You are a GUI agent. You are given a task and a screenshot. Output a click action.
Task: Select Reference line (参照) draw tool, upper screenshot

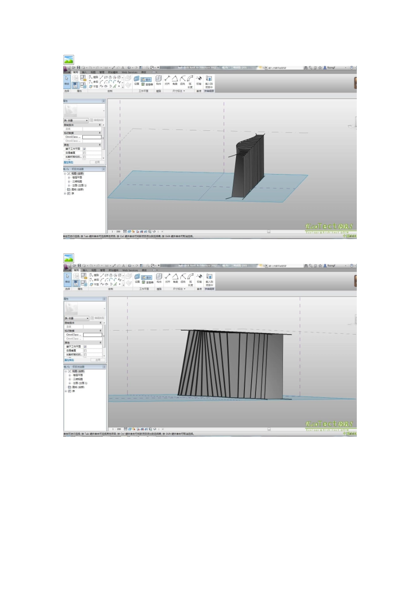94,82
